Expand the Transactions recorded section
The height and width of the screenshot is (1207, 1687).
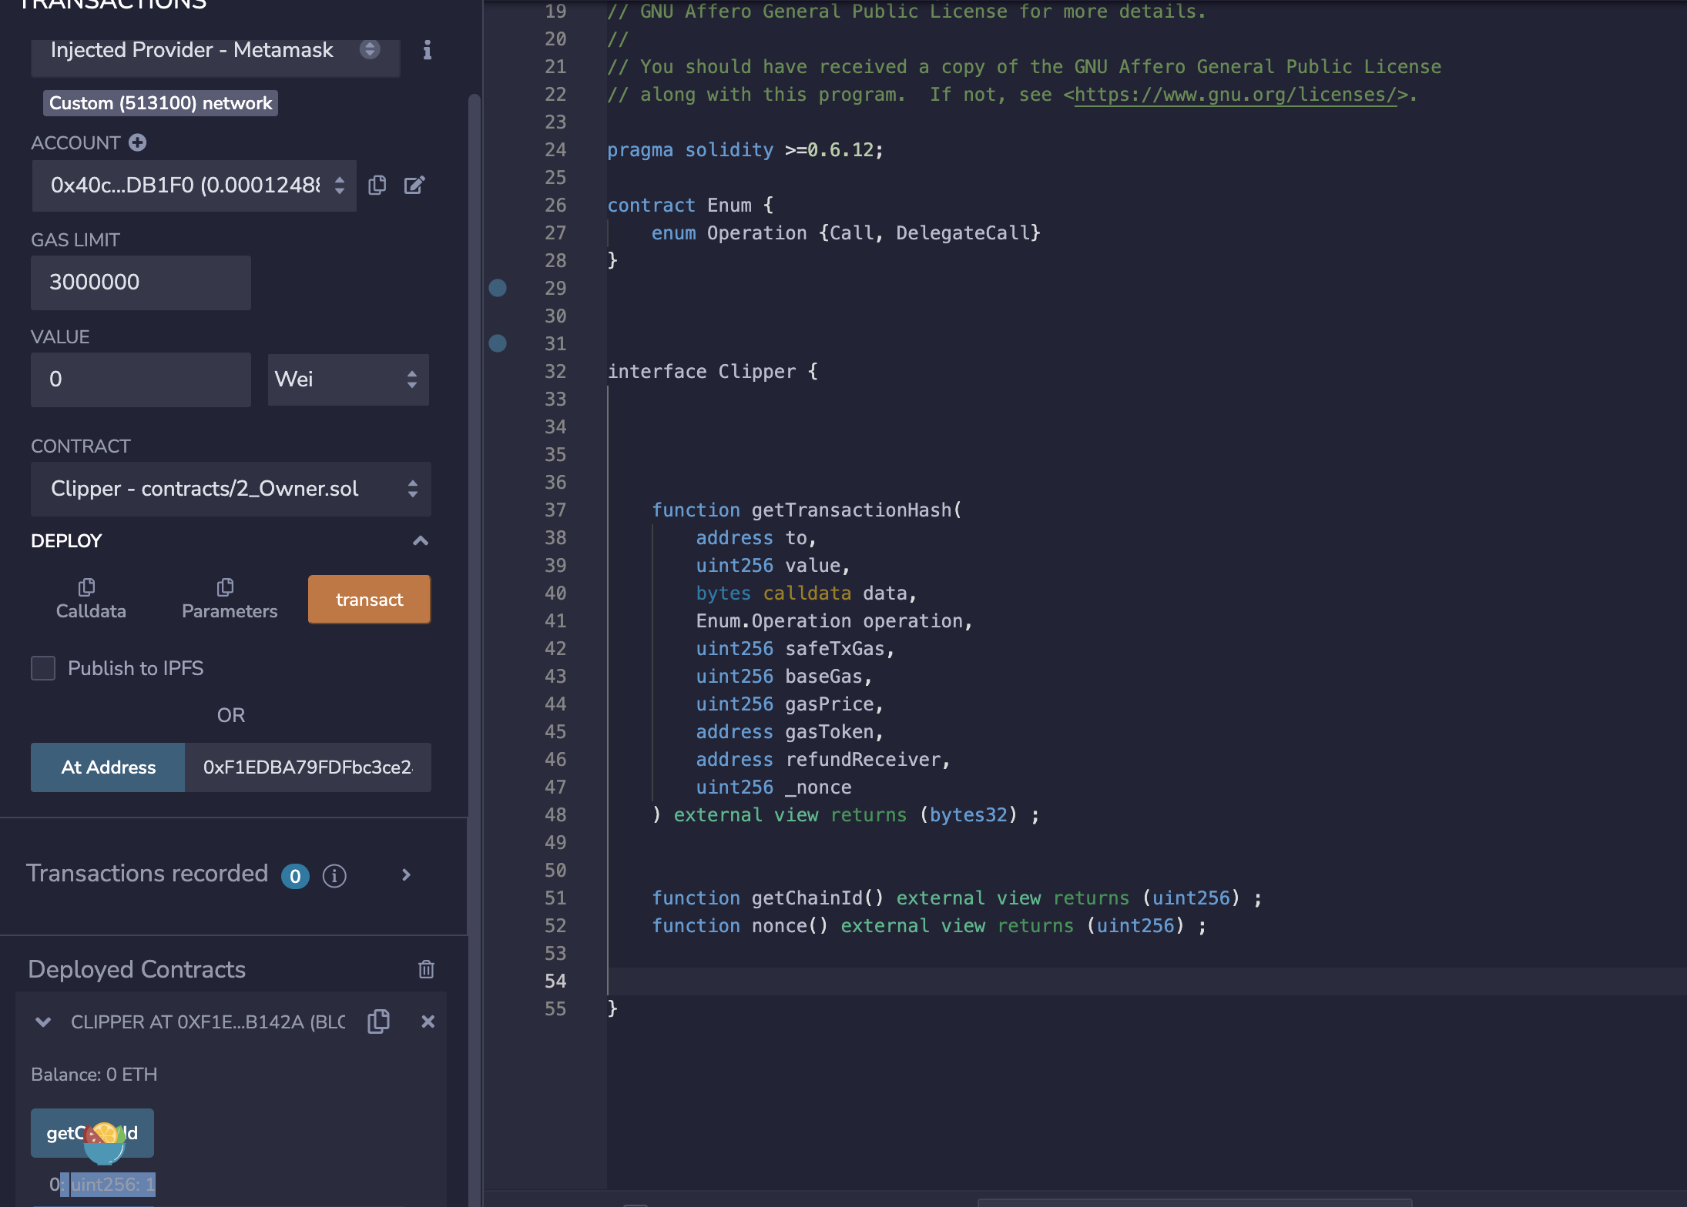[406, 874]
